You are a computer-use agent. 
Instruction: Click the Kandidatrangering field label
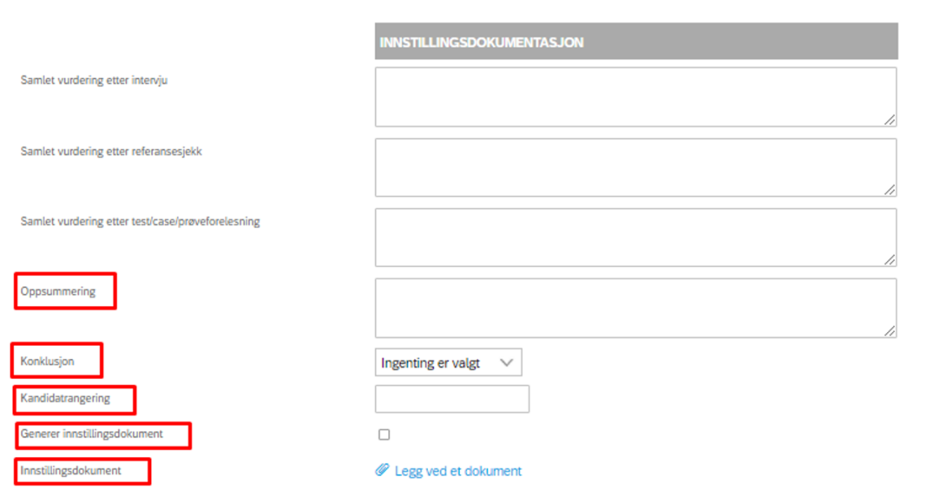click(x=65, y=399)
